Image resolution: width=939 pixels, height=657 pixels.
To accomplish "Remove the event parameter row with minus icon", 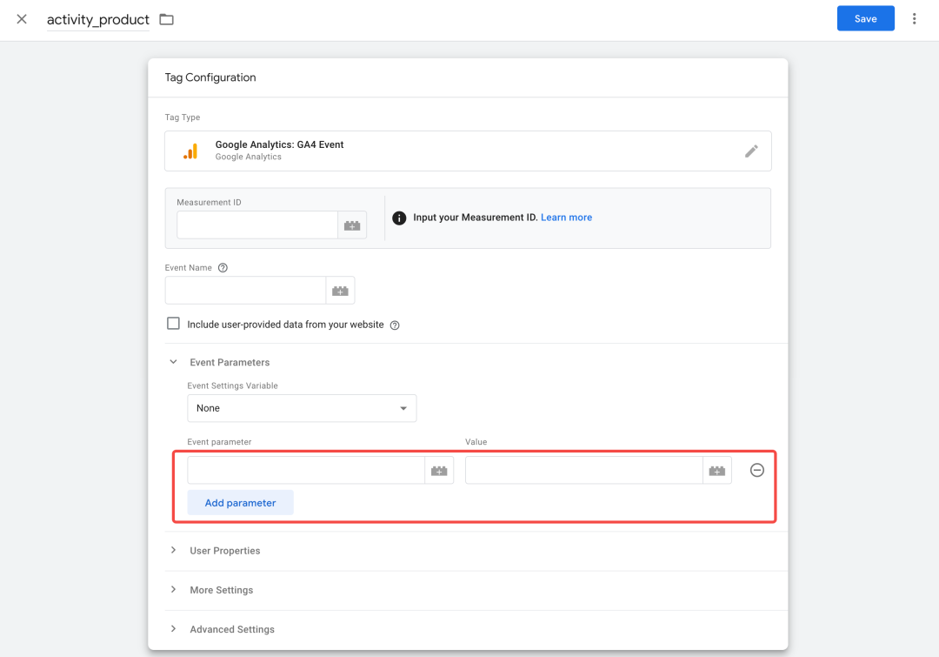I will [757, 471].
